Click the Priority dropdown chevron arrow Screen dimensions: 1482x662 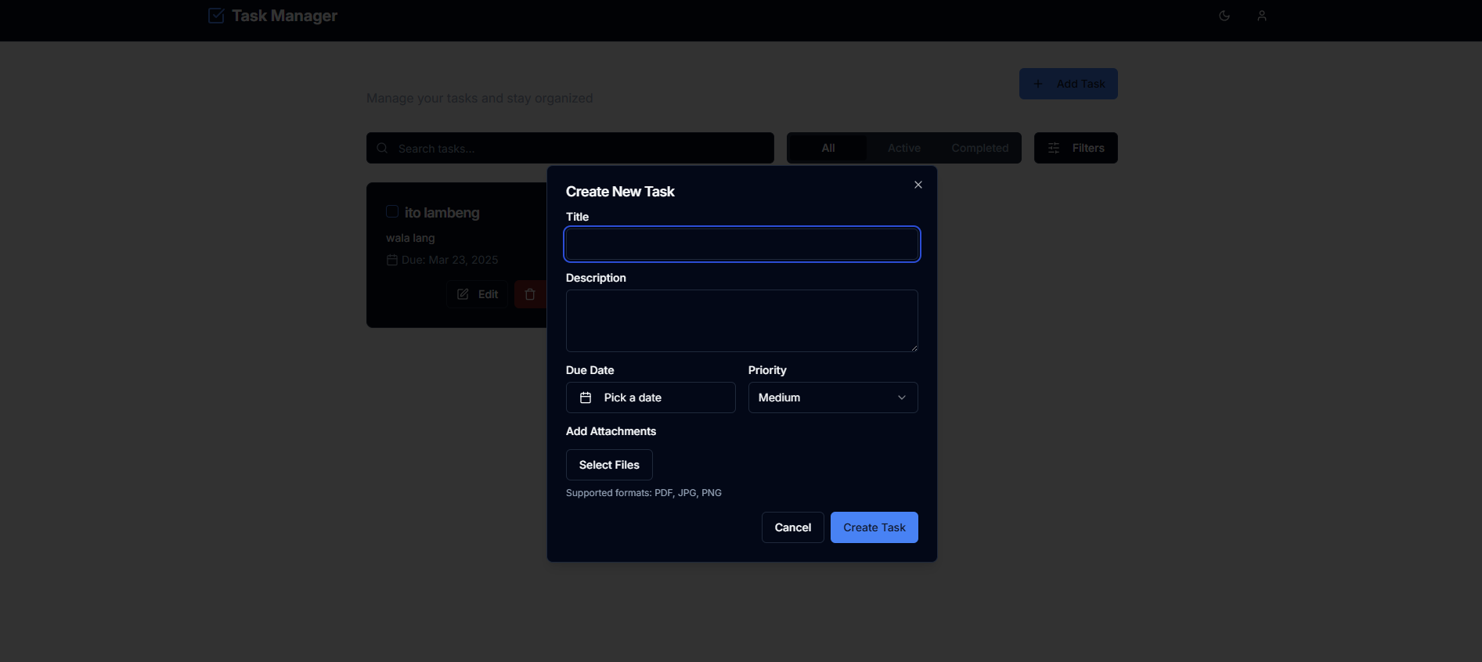click(x=902, y=398)
